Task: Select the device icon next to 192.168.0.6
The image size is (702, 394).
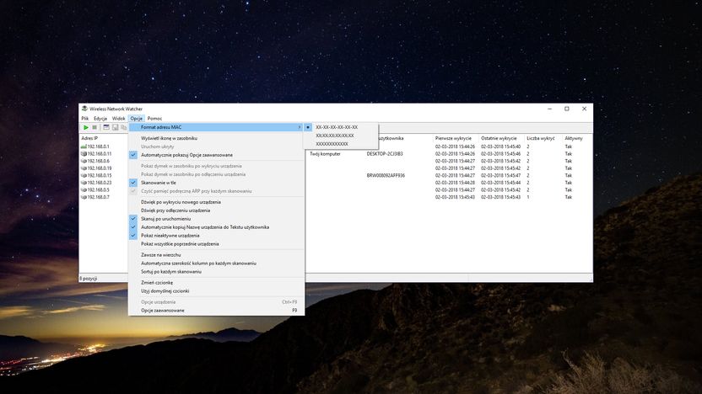Action: click(84, 161)
